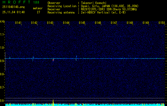Click the timestamp 25.11.04 01:40
The image size is (167, 106).
tap(14, 12)
